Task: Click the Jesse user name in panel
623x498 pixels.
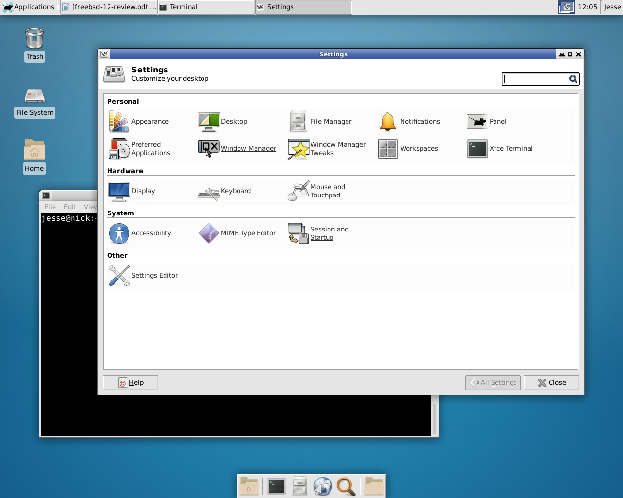Action: pyautogui.click(x=612, y=7)
